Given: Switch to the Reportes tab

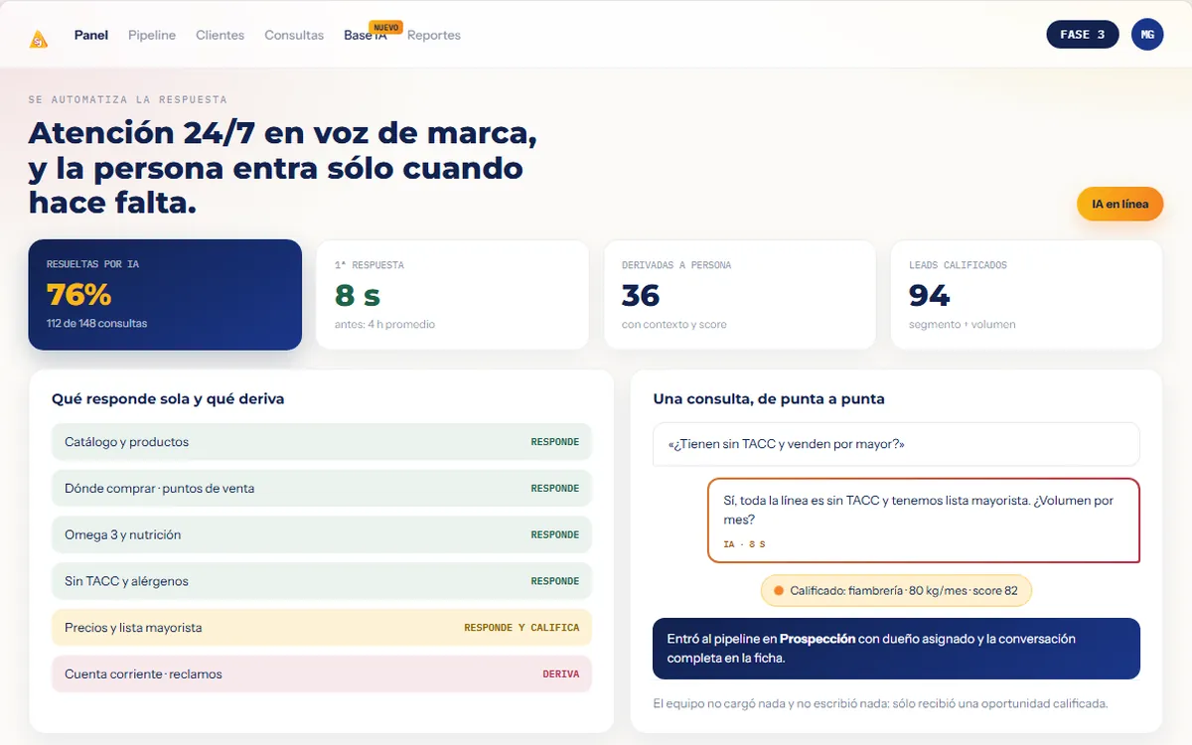Looking at the screenshot, I should [434, 35].
